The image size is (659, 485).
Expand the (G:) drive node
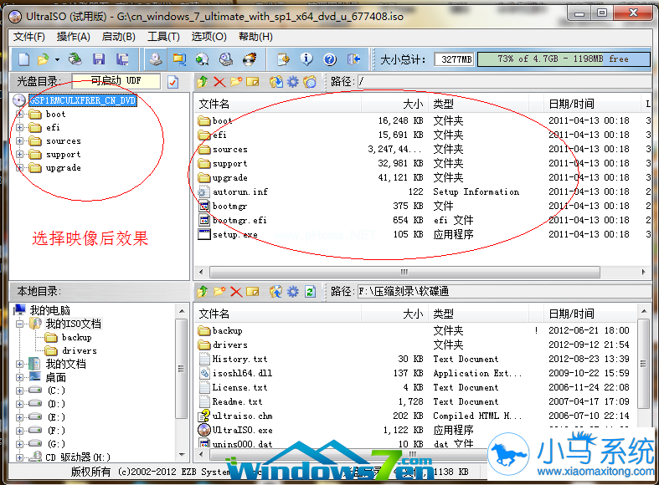(x=19, y=444)
